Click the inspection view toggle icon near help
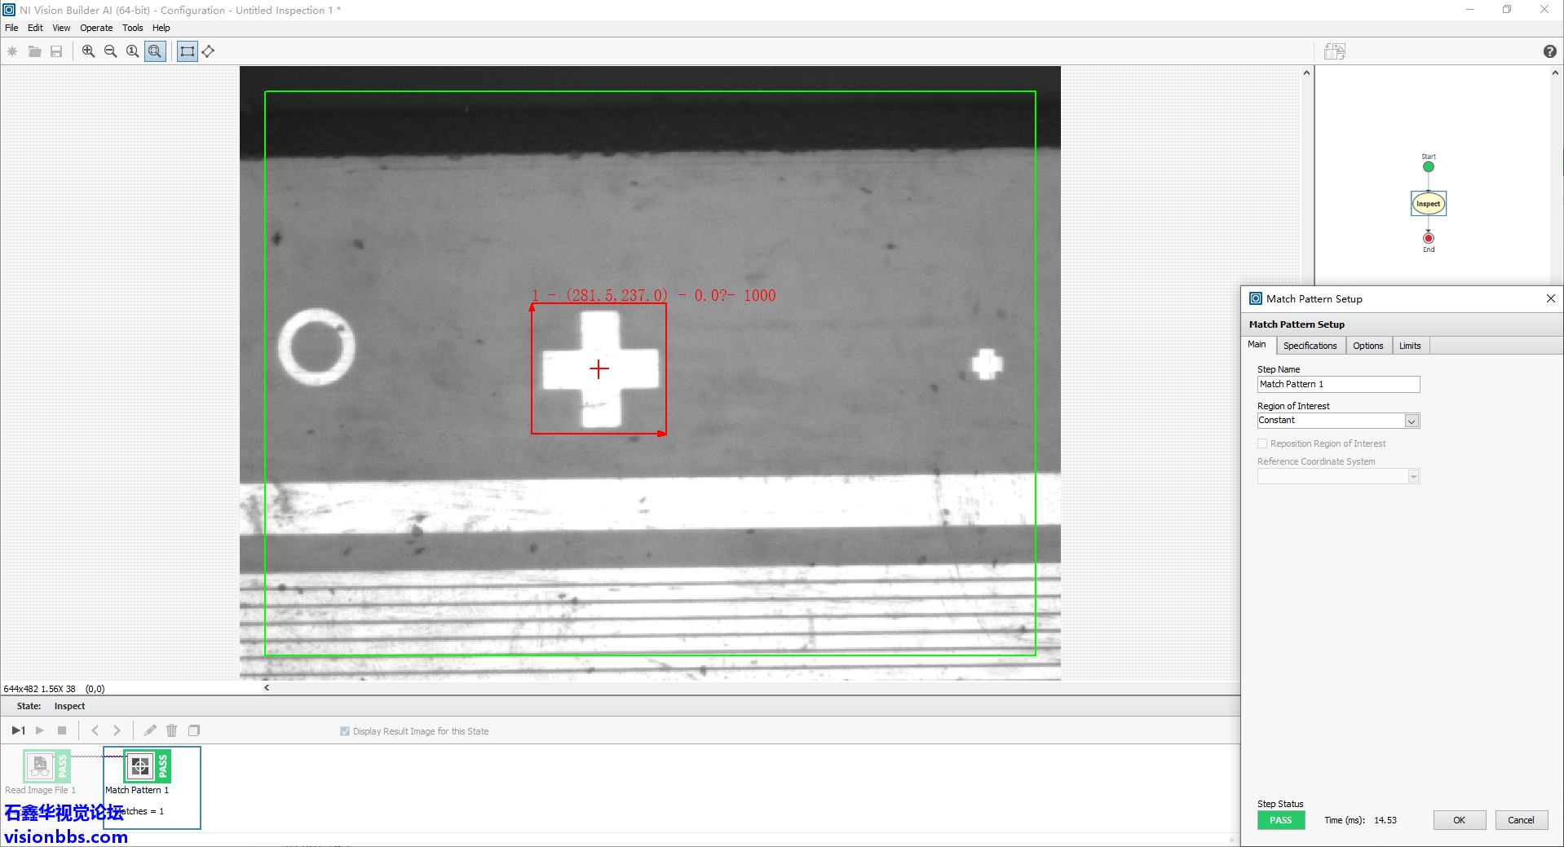Image resolution: width=1564 pixels, height=847 pixels. [1335, 51]
